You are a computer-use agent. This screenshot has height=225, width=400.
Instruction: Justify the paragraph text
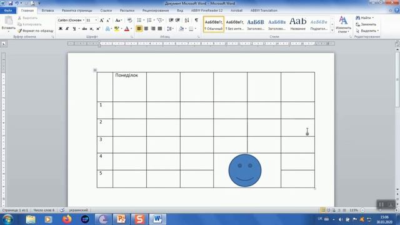point(160,29)
